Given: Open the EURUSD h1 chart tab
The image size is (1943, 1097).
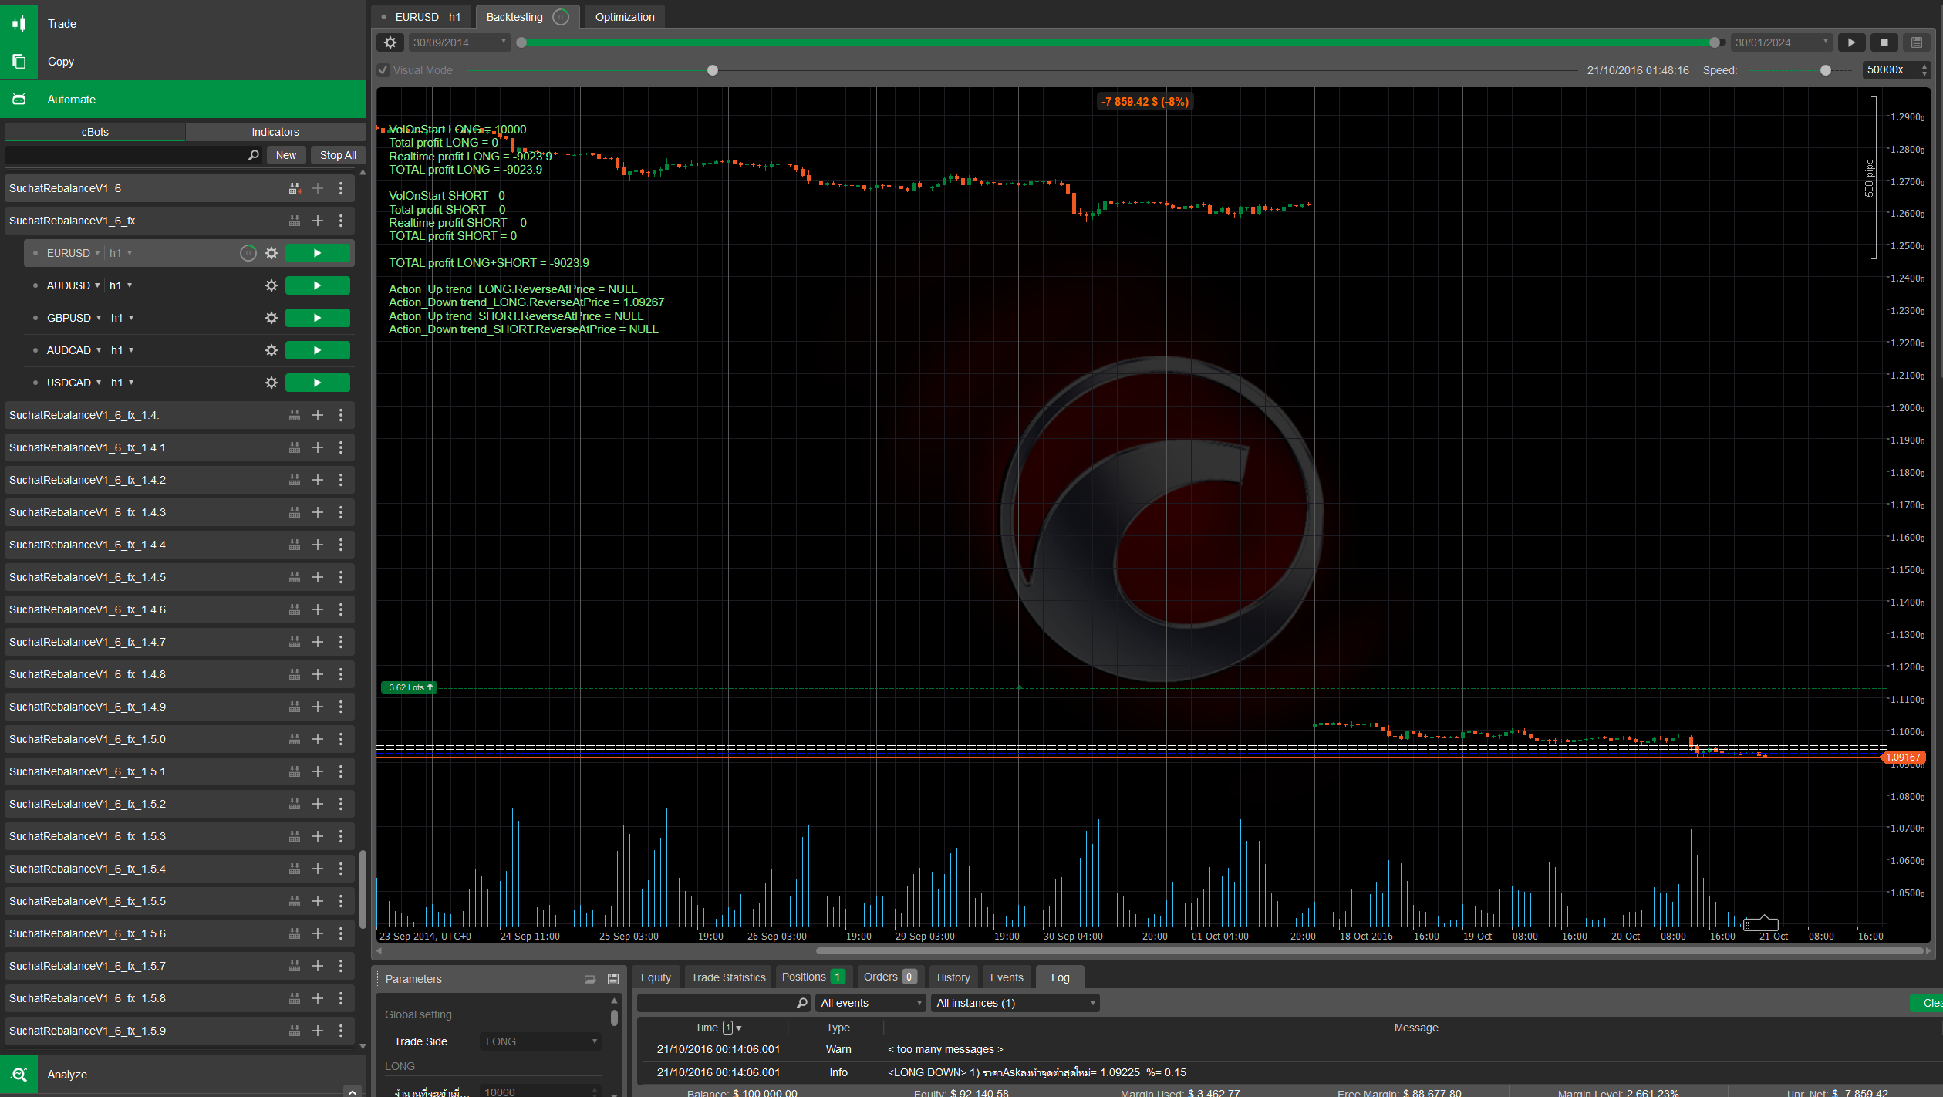Looking at the screenshot, I should pos(421,17).
